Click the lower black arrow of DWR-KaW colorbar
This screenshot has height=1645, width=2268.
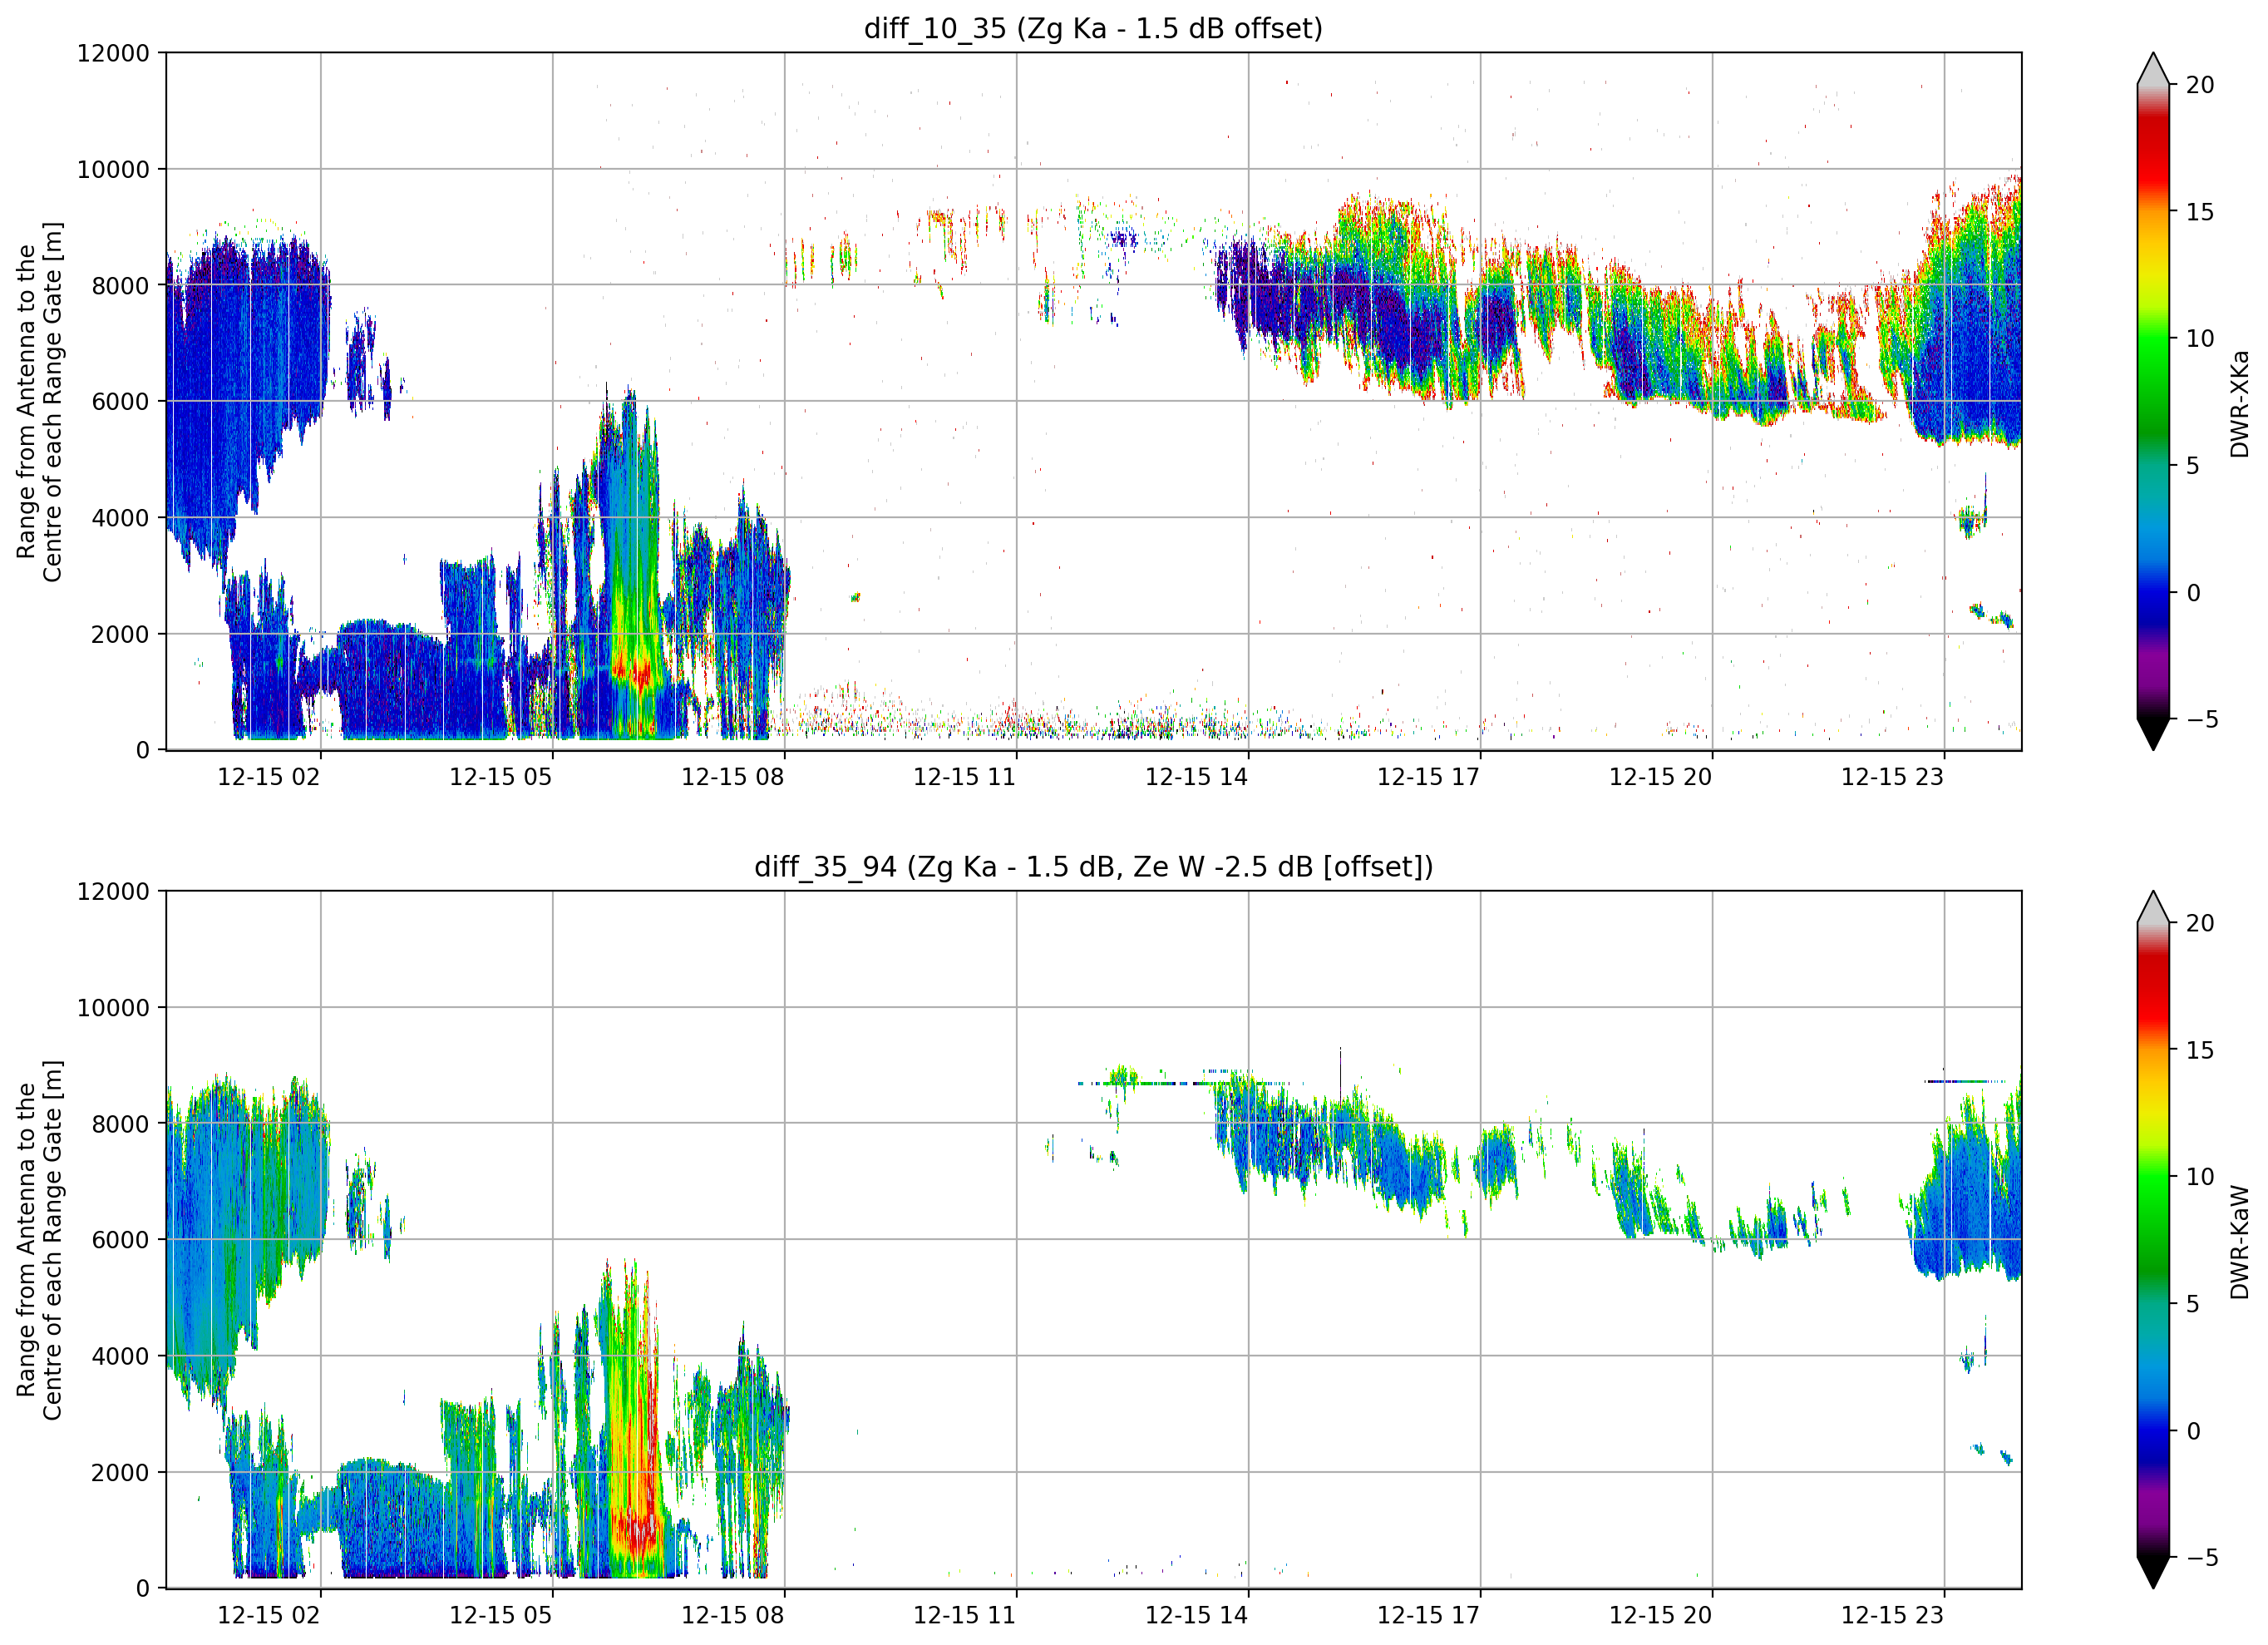pos(2153,1573)
